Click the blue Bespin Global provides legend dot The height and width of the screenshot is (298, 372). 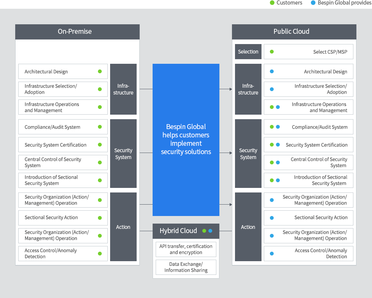point(313,3)
